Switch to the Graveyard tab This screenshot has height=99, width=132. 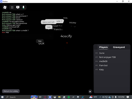click(119, 47)
